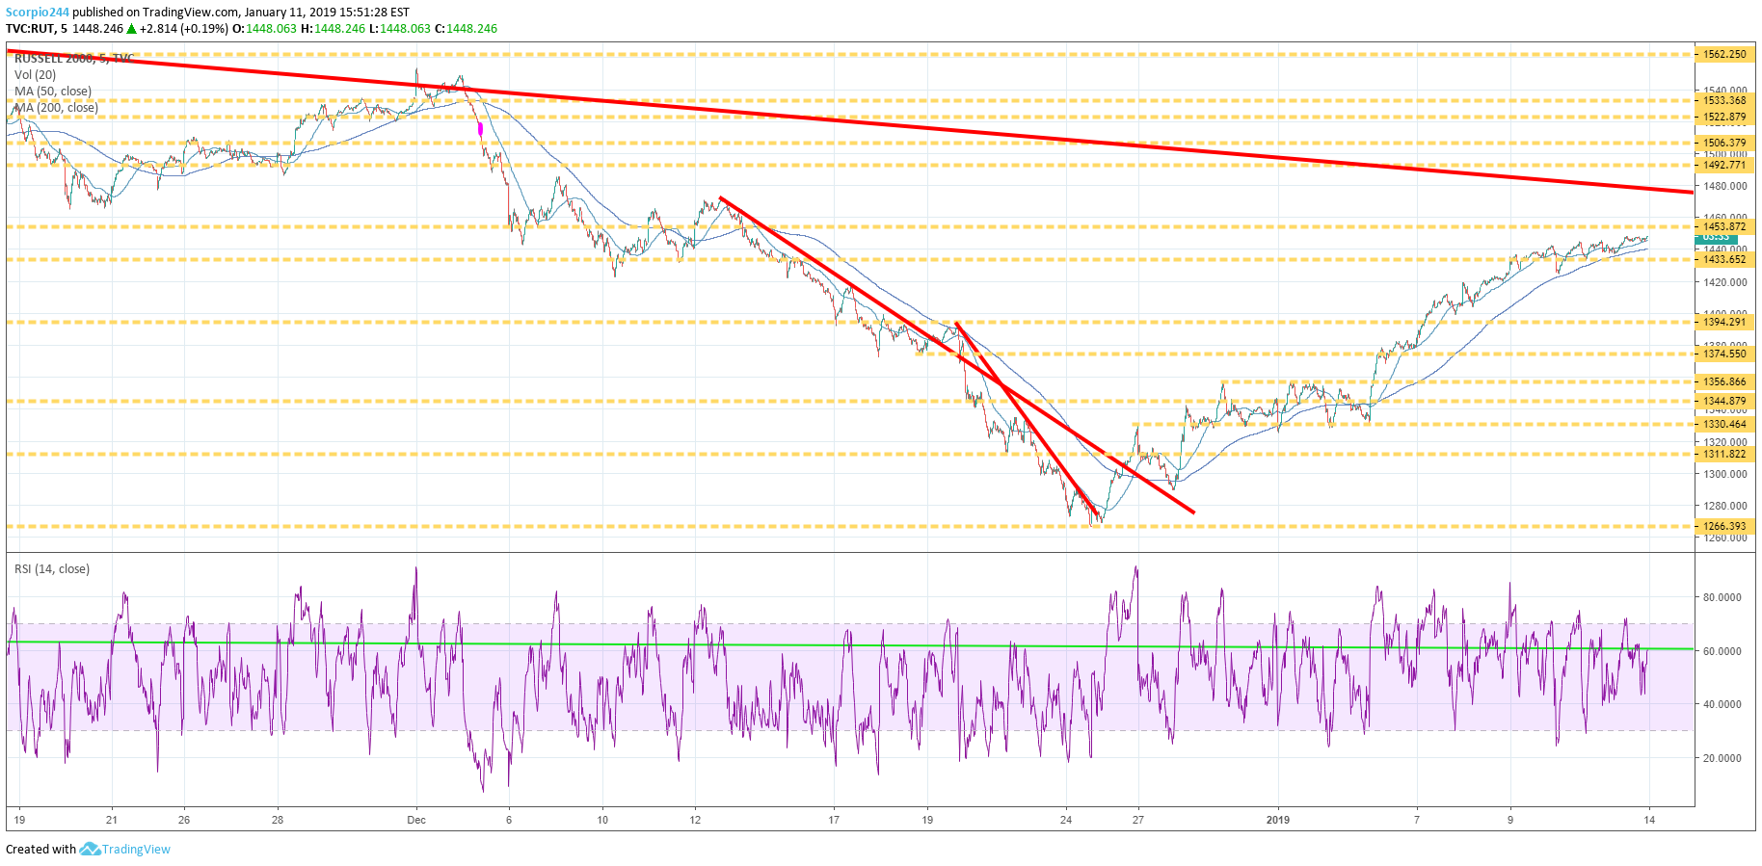This screenshot has width=1762, height=866.
Task: Click the 24 date axis label
Action: [1066, 820]
